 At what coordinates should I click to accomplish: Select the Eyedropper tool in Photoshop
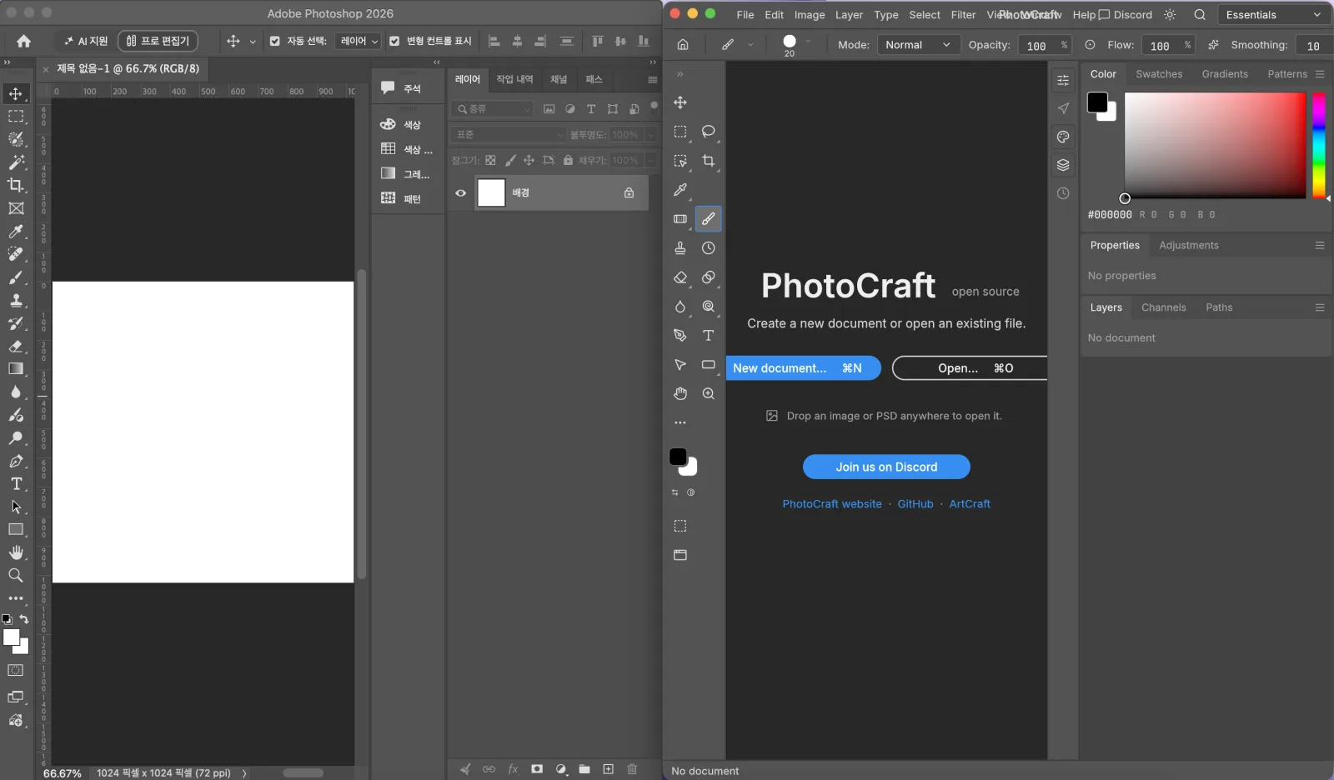[x=16, y=232]
